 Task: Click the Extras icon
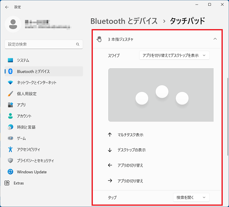7,183
